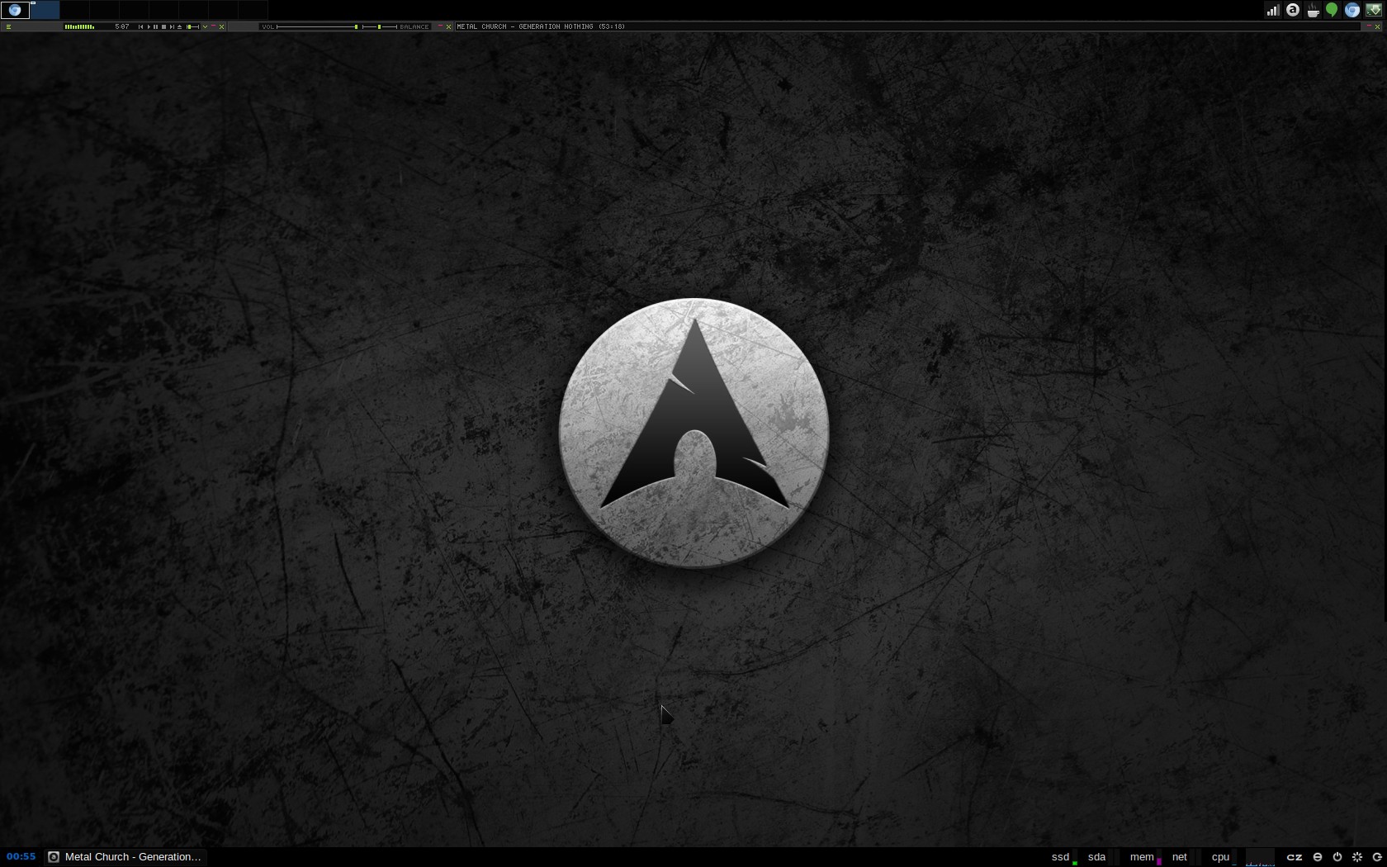Start playback with the play button
1387x867 pixels.
149,26
